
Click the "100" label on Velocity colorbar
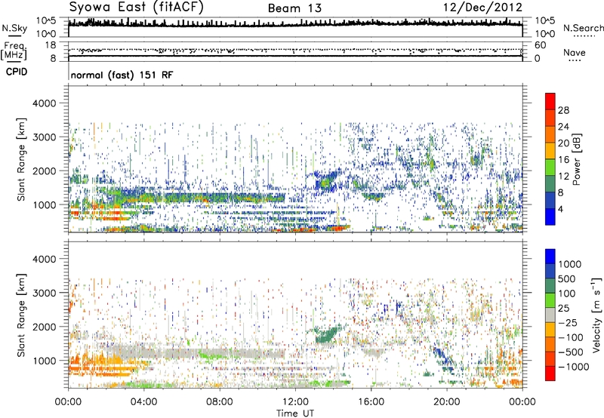click(567, 294)
